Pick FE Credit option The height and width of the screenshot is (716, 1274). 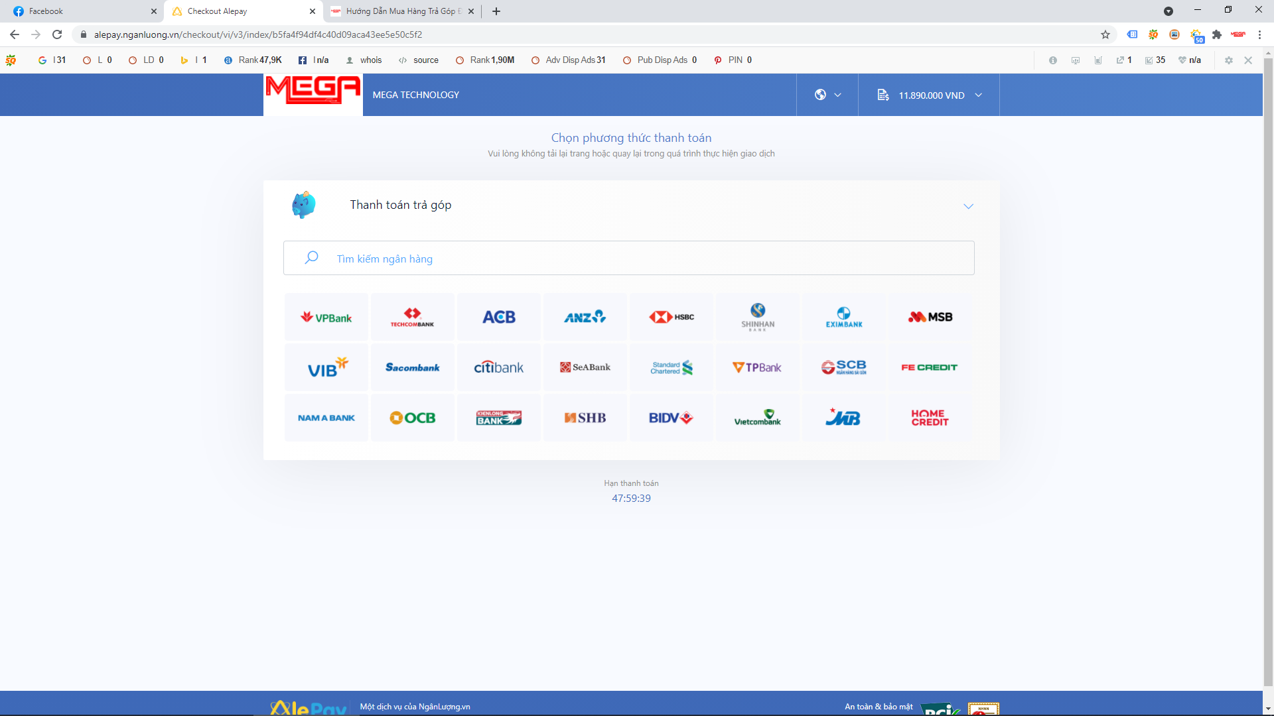(x=930, y=367)
